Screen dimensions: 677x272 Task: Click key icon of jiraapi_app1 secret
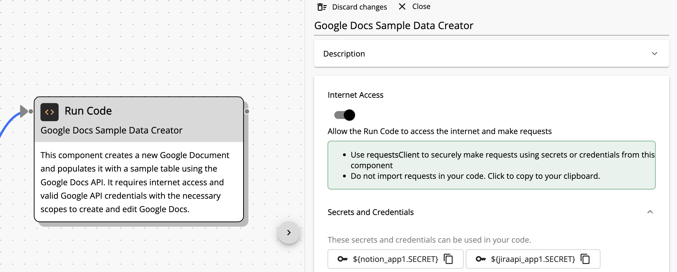(481, 259)
